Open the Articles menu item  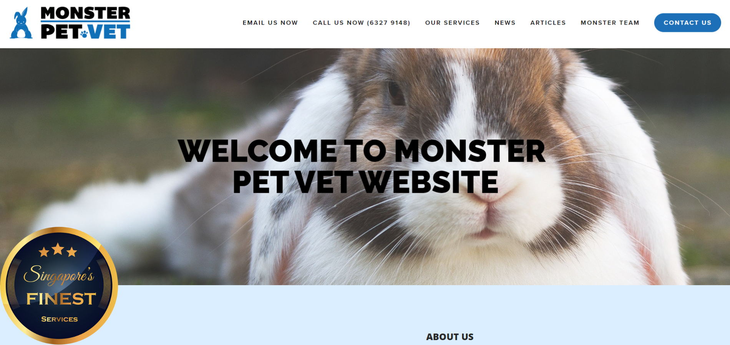(548, 23)
